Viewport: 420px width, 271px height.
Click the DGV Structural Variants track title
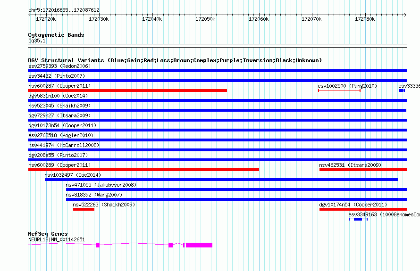[x=175, y=60]
